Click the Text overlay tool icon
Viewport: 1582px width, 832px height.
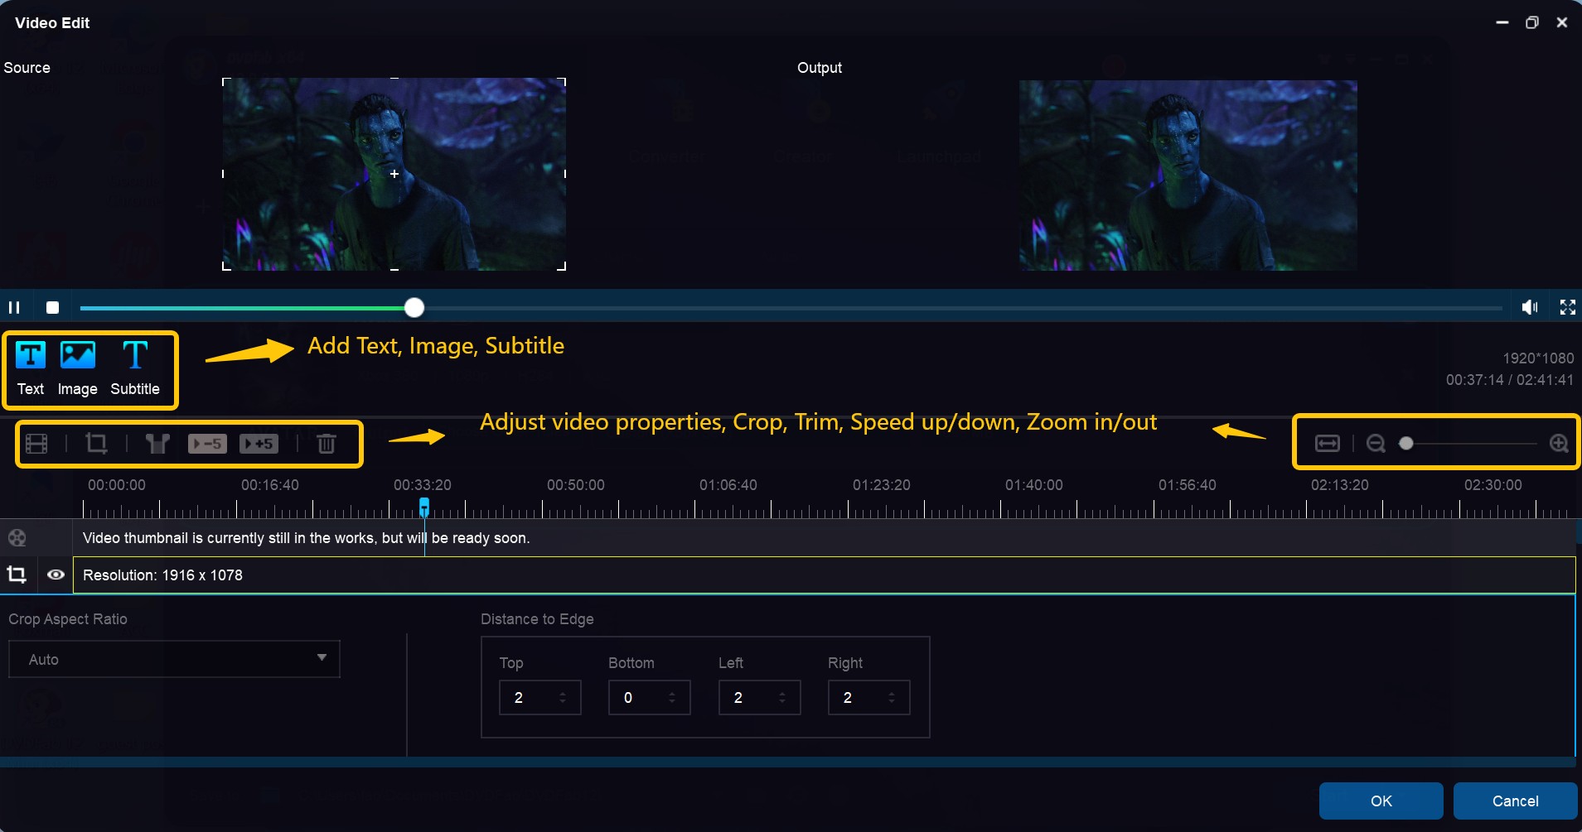31,356
